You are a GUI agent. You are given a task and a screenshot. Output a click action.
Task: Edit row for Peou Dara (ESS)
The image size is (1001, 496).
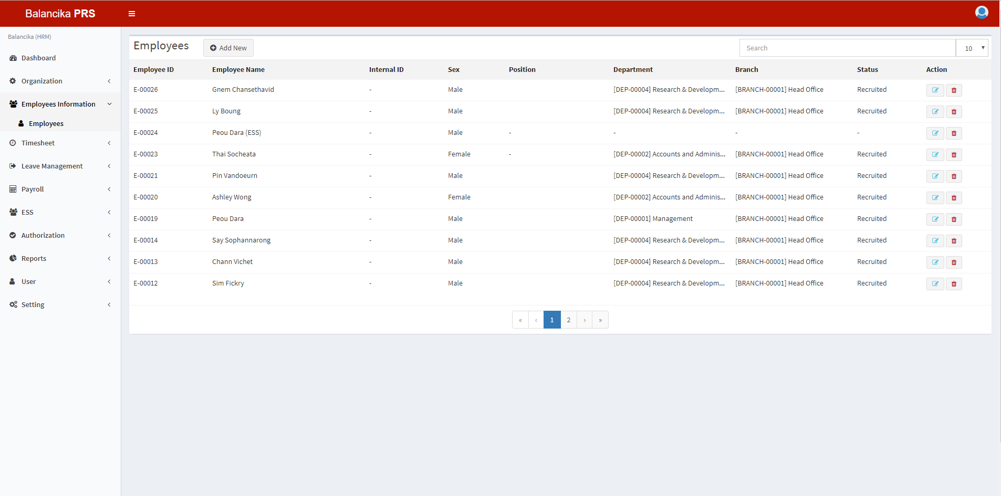click(x=935, y=133)
